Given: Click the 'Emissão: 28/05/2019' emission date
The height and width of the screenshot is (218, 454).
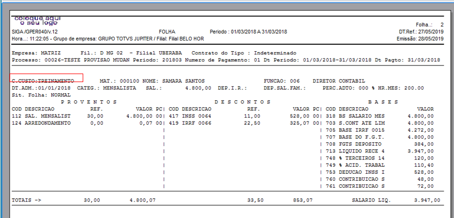Looking at the screenshot, I should (420, 38).
